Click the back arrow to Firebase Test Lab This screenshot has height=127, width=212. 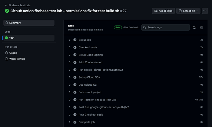click(6, 5)
